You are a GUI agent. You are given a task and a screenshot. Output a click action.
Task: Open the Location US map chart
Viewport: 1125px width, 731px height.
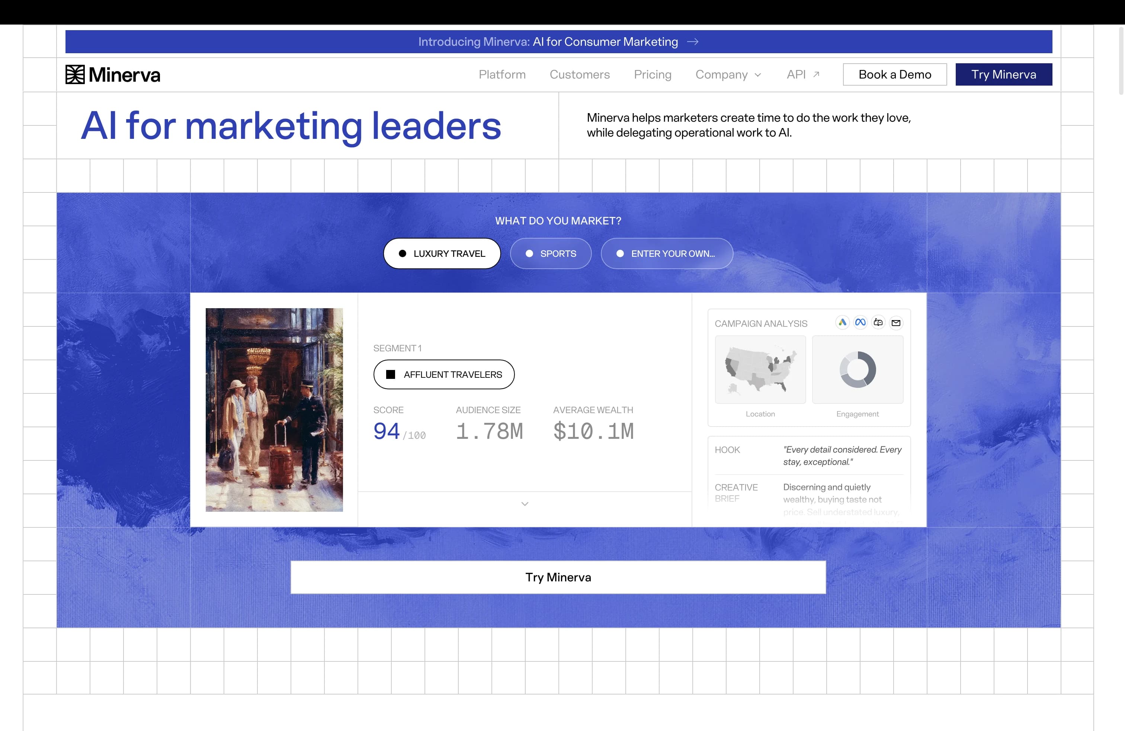pos(760,370)
